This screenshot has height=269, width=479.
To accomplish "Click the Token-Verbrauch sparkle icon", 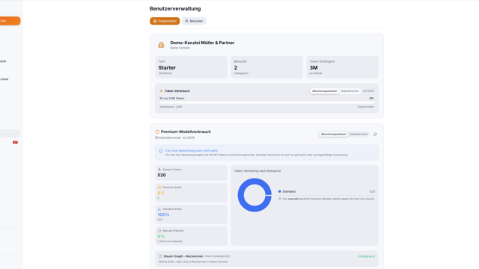I will (x=162, y=91).
